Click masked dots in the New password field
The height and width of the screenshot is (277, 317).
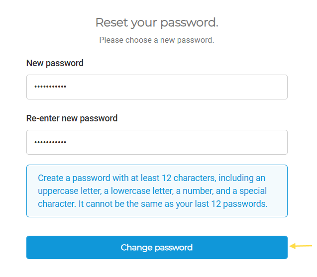[50, 87]
